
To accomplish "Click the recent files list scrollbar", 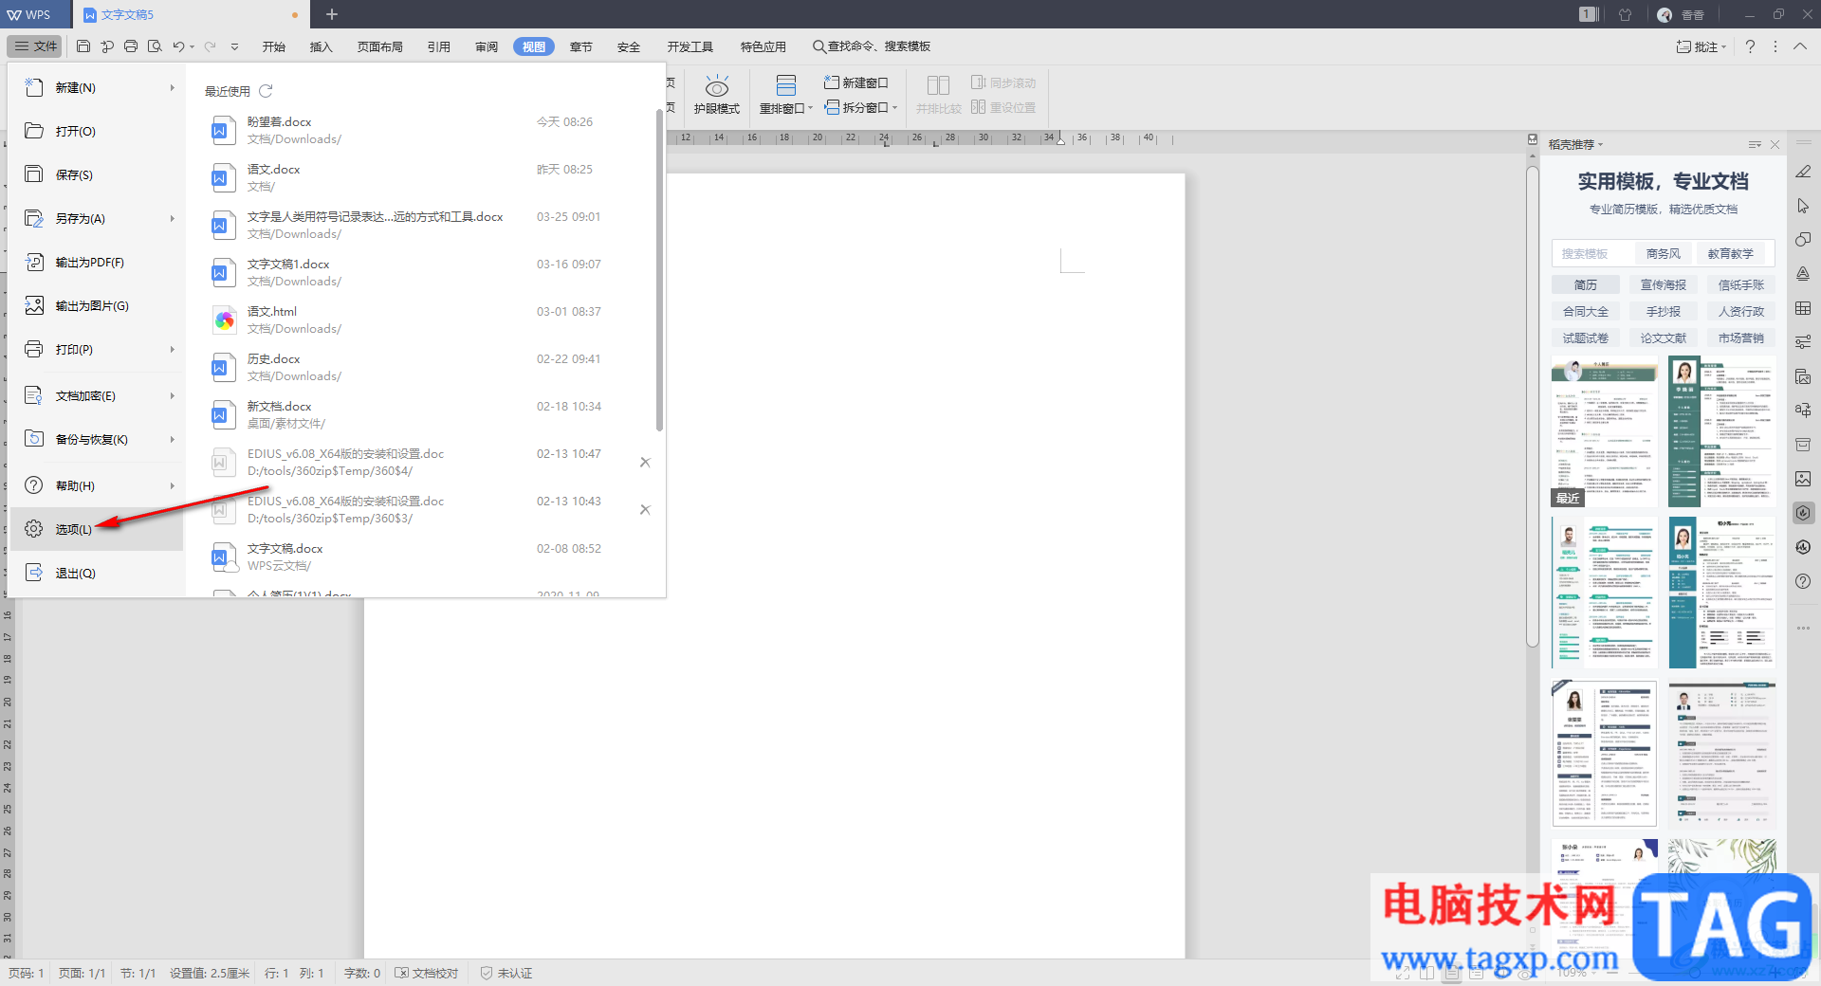I will tap(659, 270).
